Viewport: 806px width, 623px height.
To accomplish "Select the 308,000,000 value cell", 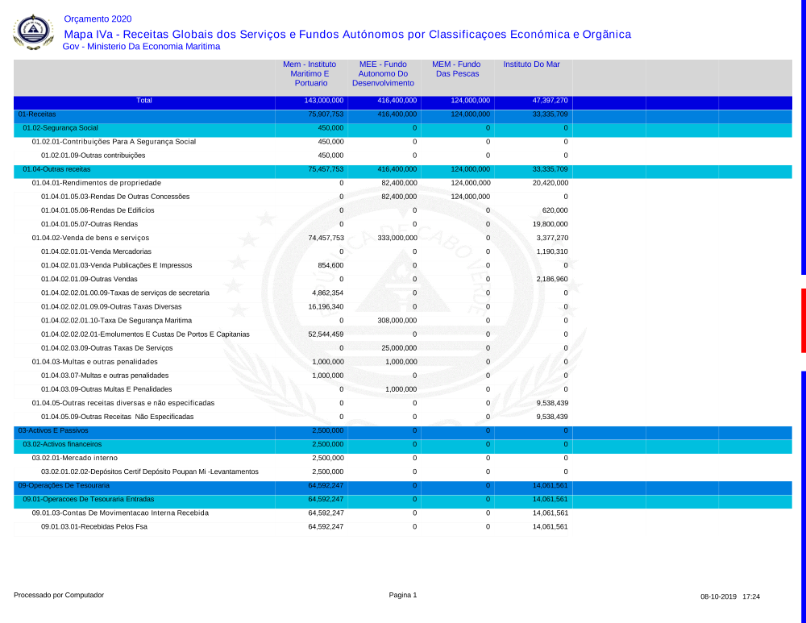I will tap(397, 320).
